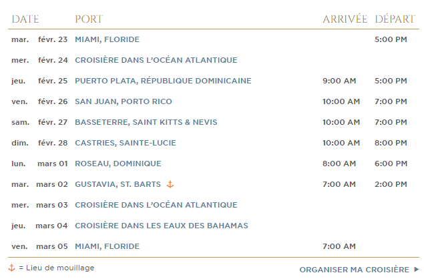Open the Organiser ma croisière link
The image size is (424, 279).
[x=355, y=270]
